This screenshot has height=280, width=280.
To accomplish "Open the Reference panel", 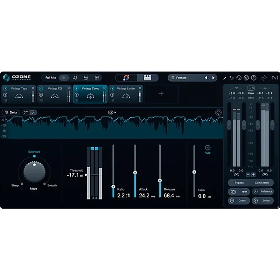I will pos(263,191).
